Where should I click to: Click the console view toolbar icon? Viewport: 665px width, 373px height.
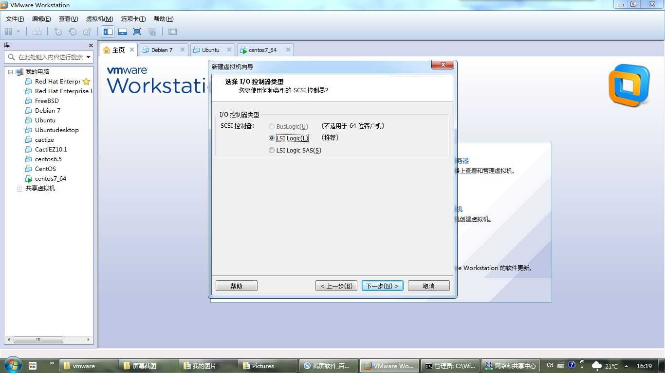pyautogui.click(x=173, y=32)
